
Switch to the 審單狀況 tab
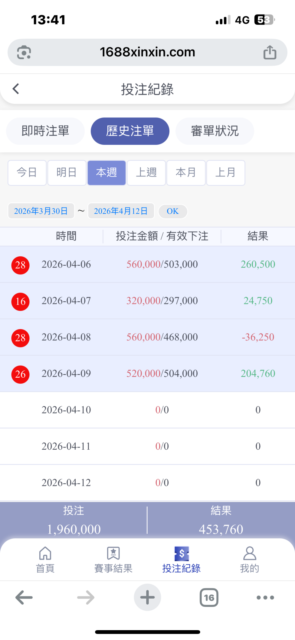215,131
